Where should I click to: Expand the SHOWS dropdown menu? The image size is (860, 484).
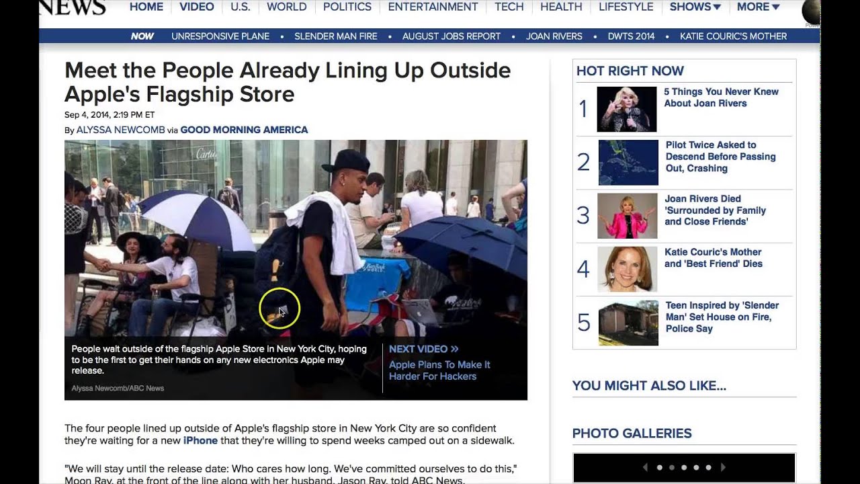pyautogui.click(x=695, y=7)
